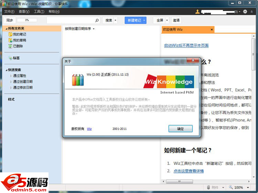Image resolution: width=258 pixels, height=193 pixels.
Task: Click the Wiz books icon in About dialog
Action: [x=78, y=80]
